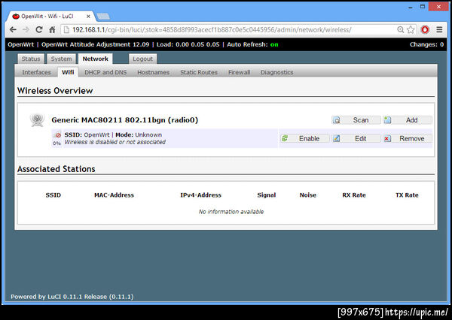Click the Associated Stations heading

point(56,169)
